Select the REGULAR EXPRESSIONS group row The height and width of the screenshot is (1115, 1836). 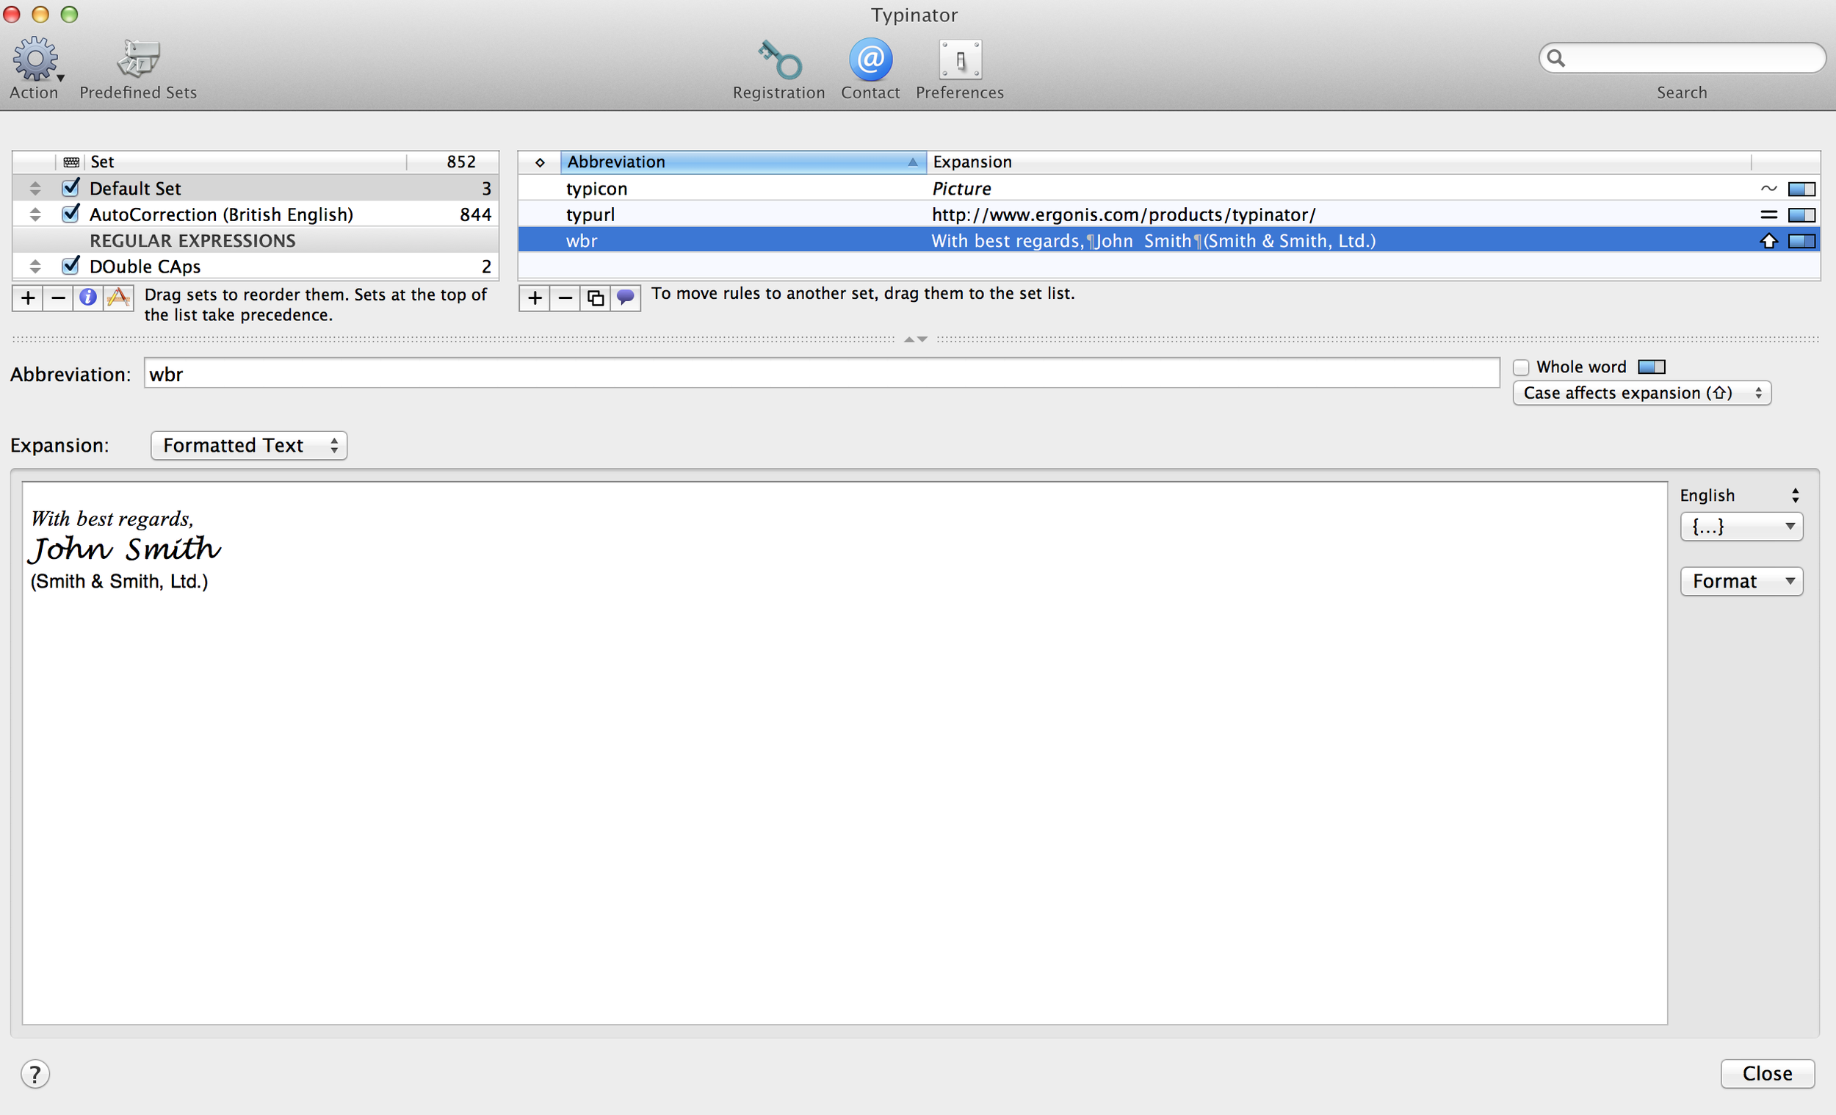[x=255, y=241]
